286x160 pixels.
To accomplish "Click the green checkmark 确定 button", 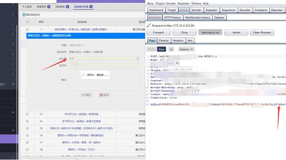I will (86, 95).
